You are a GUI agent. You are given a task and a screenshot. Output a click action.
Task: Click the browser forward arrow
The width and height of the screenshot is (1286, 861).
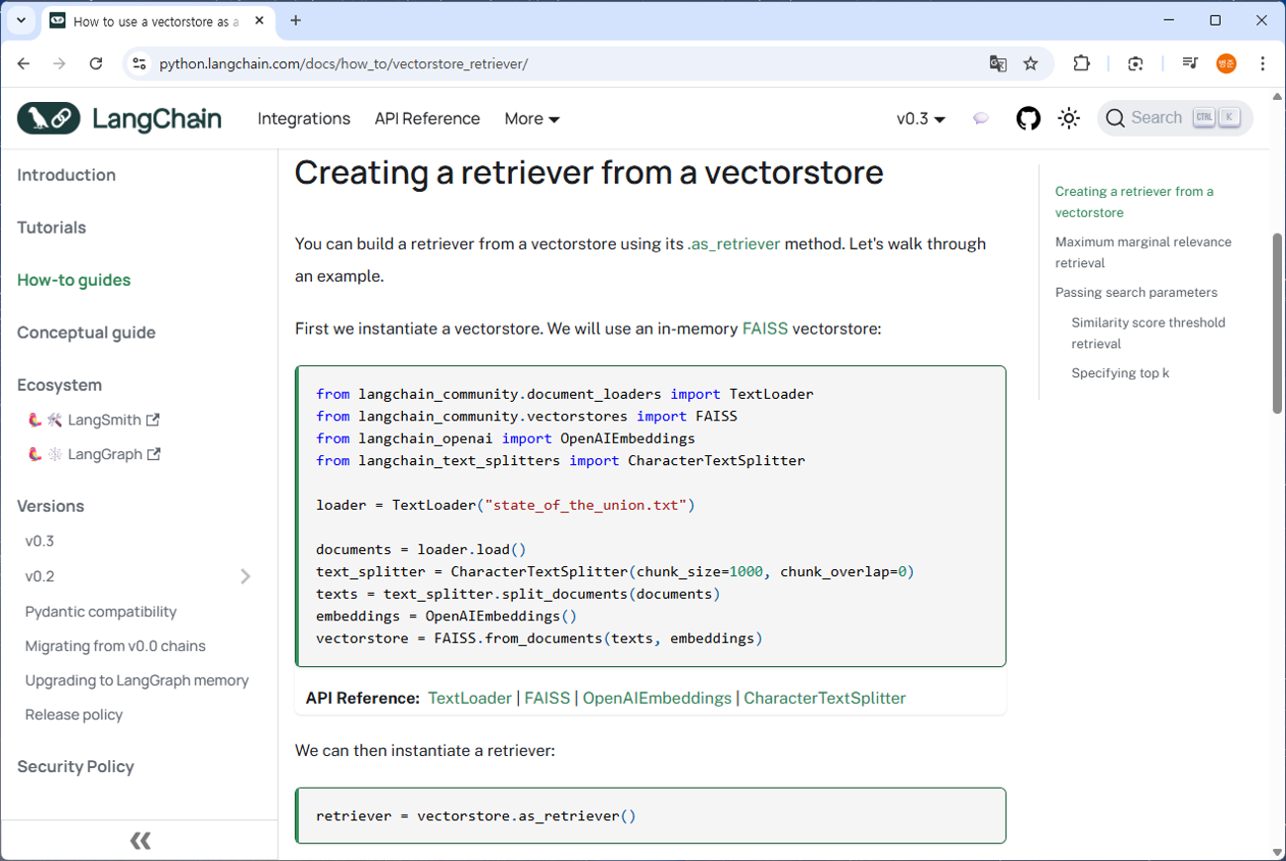[59, 63]
